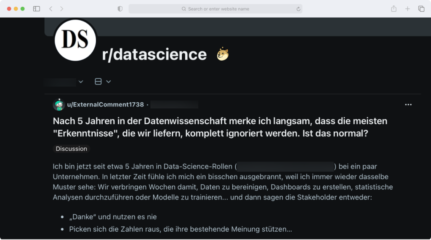
Task: Open u/ExternalComment1738 profile link
Action: coord(105,104)
